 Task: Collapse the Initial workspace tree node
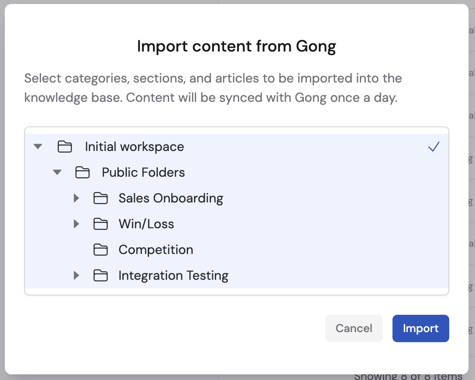point(37,146)
